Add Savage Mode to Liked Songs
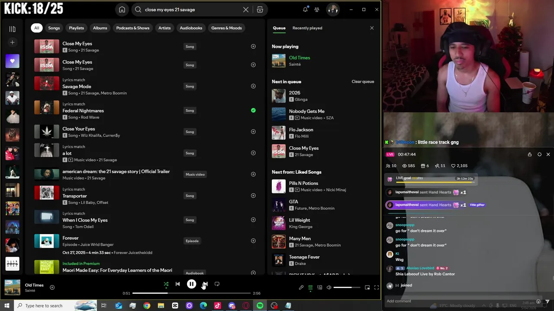The width and height of the screenshot is (554, 311). tap(253, 86)
